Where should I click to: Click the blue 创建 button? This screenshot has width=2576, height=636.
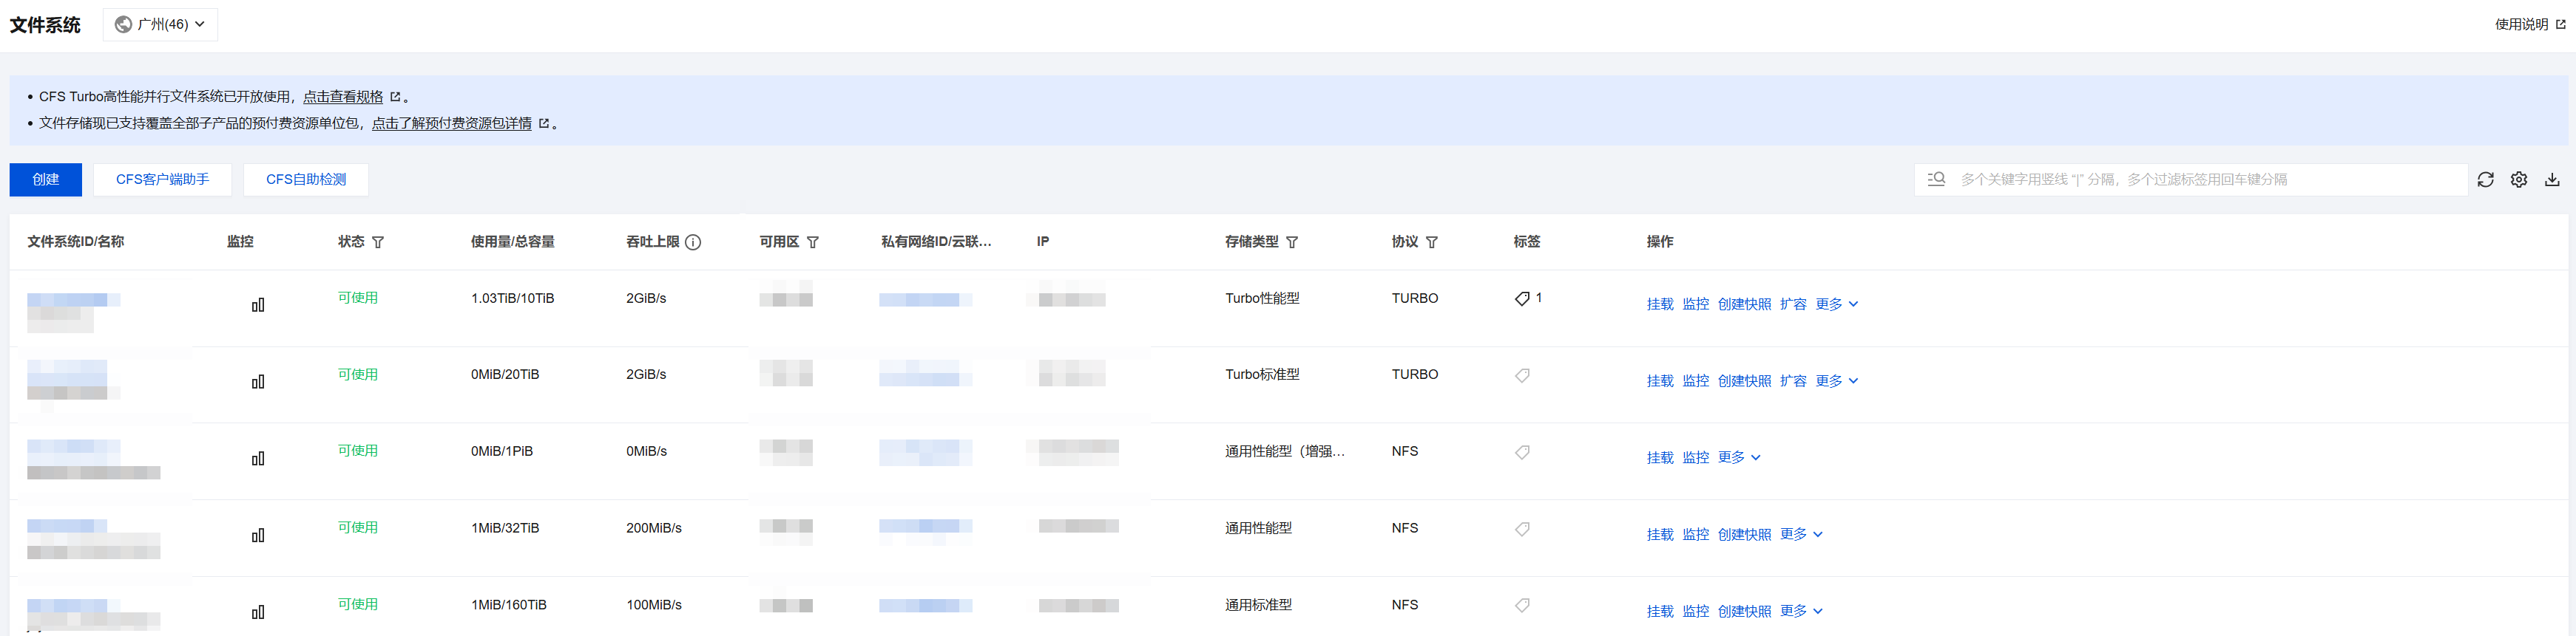coord(46,179)
